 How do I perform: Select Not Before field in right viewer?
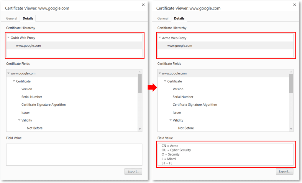(186, 128)
